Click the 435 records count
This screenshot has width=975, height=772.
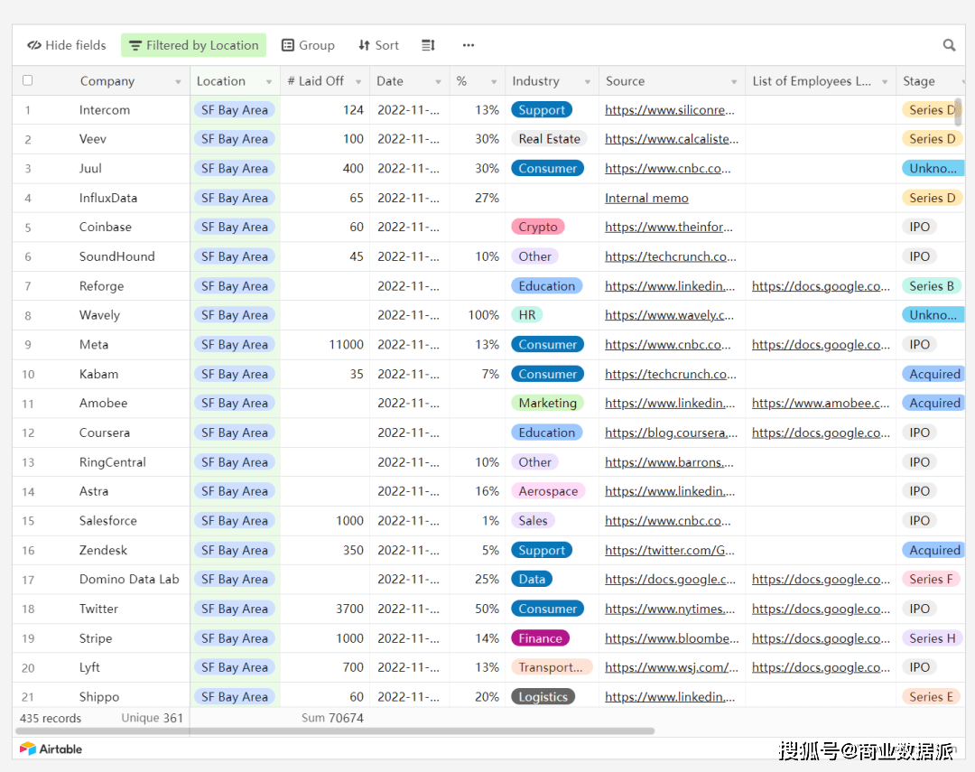click(x=51, y=718)
